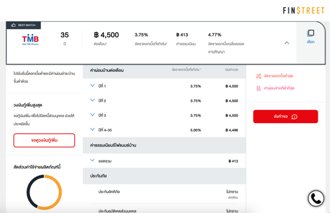
Task: Expand the ปีที่ 2 row
Action: [x=93, y=100]
